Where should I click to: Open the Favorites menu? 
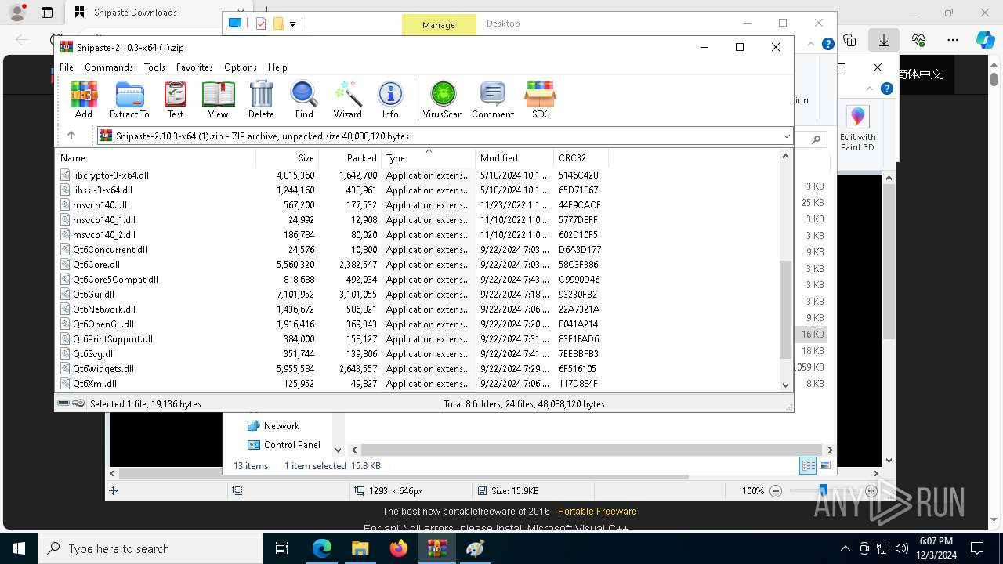(x=194, y=67)
